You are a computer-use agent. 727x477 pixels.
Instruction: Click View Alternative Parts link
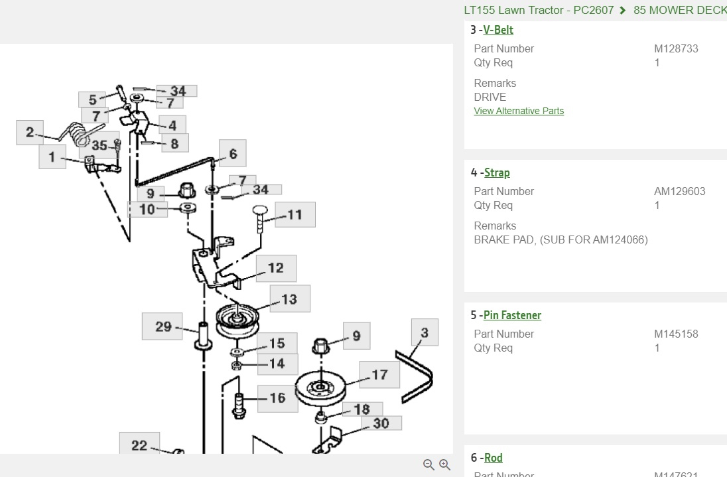point(519,111)
